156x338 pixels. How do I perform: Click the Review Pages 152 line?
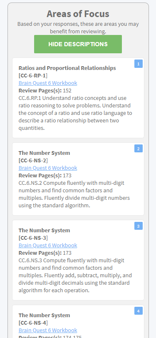coord(45,91)
